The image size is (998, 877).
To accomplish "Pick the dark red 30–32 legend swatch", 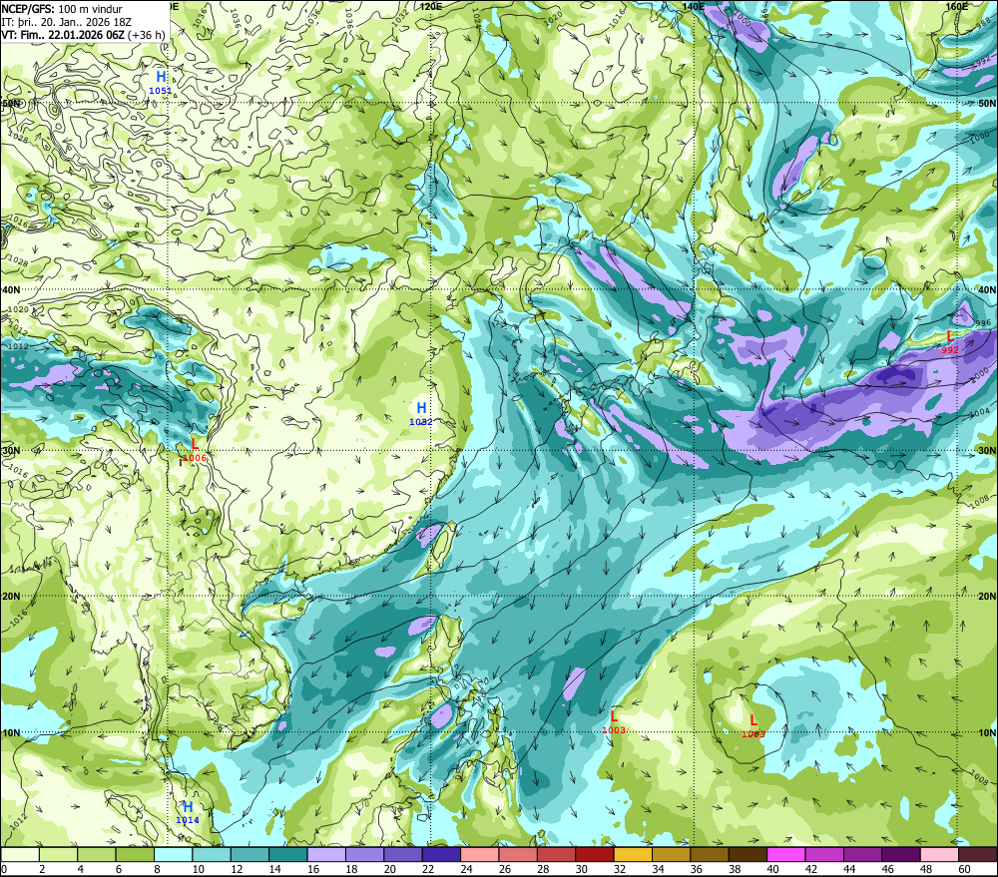I will pyautogui.click(x=595, y=854).
